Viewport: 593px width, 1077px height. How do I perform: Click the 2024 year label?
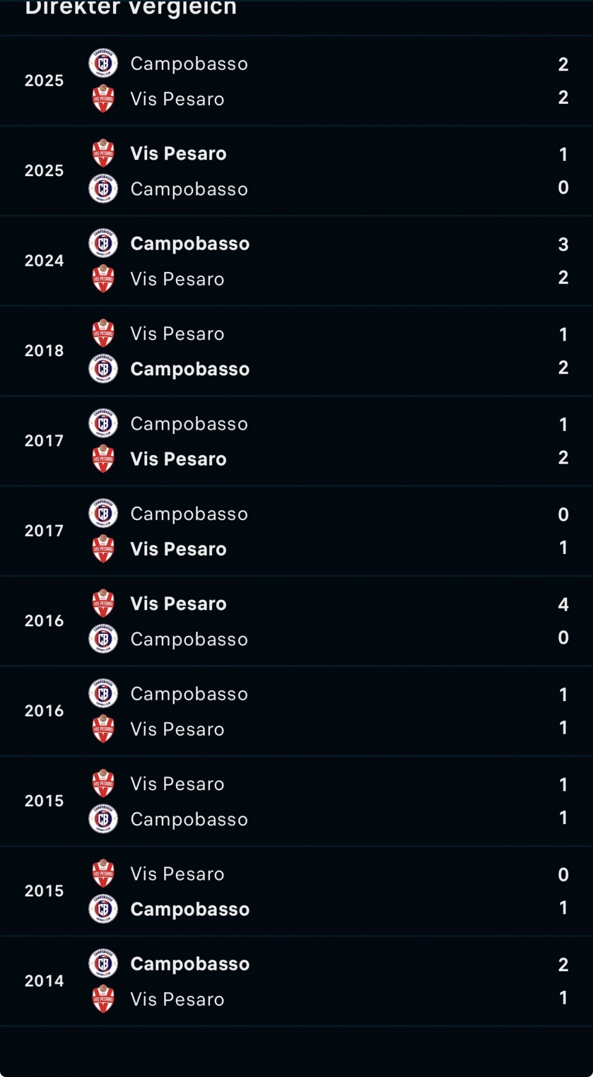click(x=44, y=261)
